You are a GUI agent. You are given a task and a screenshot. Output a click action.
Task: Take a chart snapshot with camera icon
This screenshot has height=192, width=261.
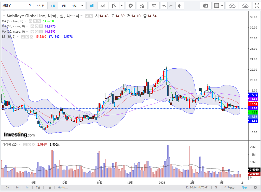tap(205, 6)
